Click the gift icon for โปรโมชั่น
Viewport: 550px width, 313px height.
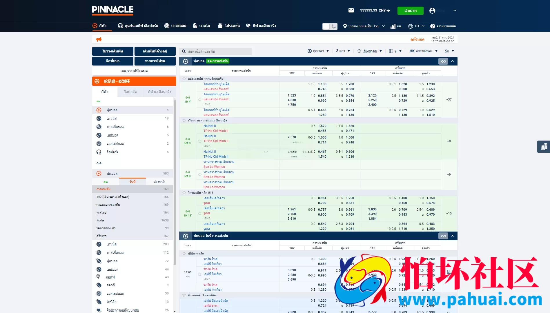(220, 26)
